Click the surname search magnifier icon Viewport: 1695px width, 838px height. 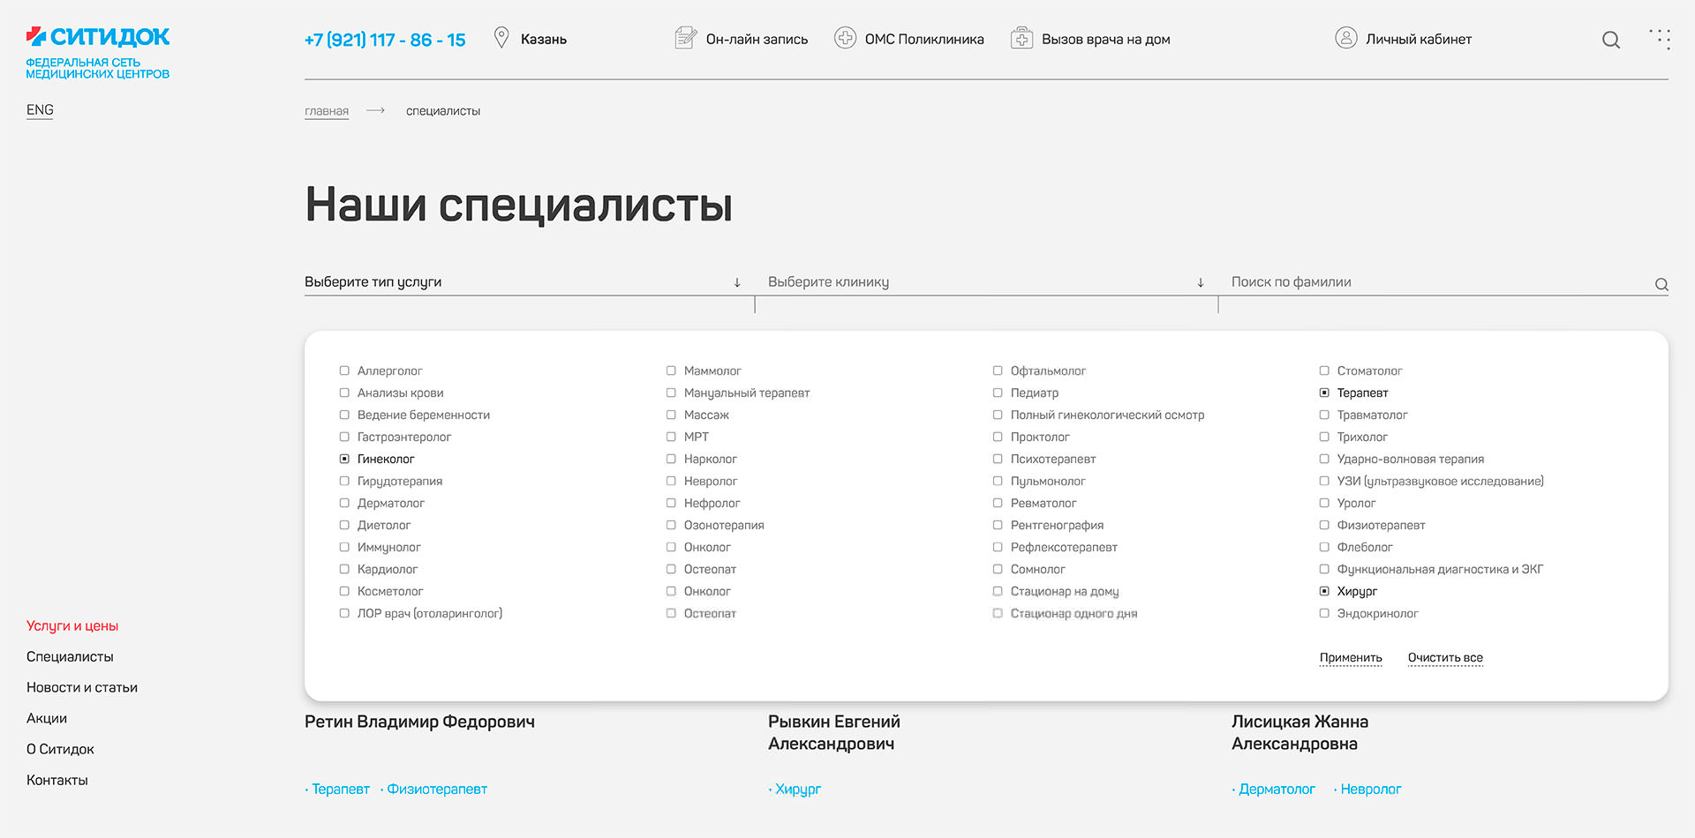click(x=1661, y=284)
